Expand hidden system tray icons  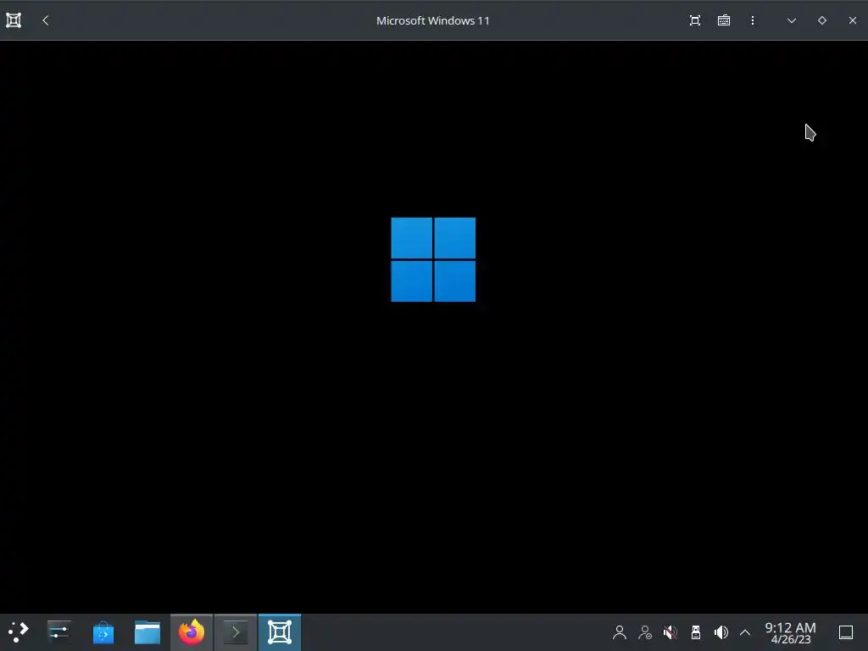point(745,632)
